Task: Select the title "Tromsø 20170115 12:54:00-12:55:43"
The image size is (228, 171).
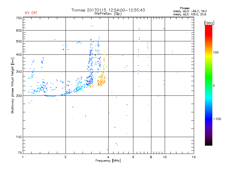Action: [x=108, y=10]
